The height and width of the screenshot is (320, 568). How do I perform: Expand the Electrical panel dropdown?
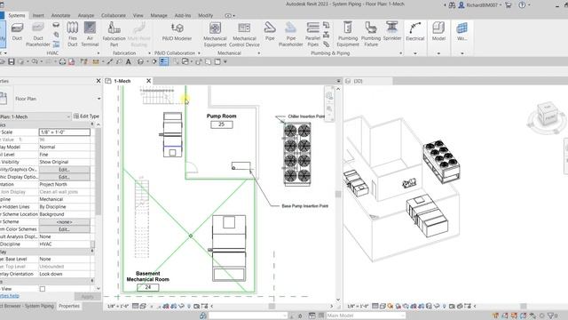[x=415, y=53]
